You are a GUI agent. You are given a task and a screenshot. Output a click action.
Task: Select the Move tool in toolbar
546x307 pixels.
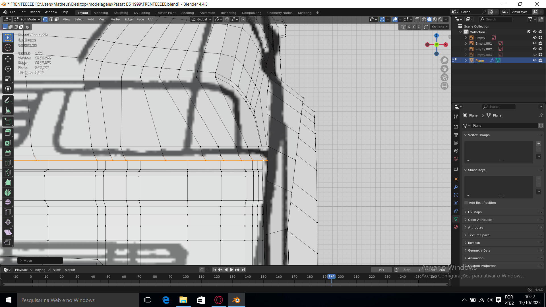(8, 59)
